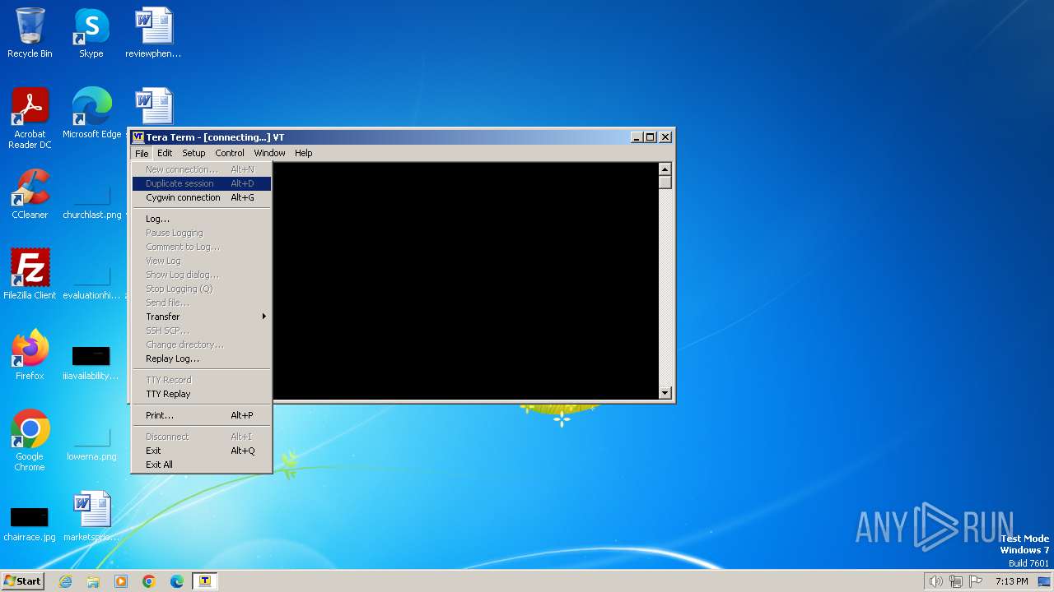The height and width of the screenshot is (592, 1054).
Task: Minimize the Tera Term window
Action: [637, 137]
